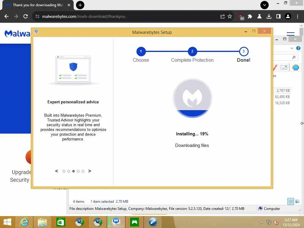Click the File Explorer search magnifier

(294, 57)
